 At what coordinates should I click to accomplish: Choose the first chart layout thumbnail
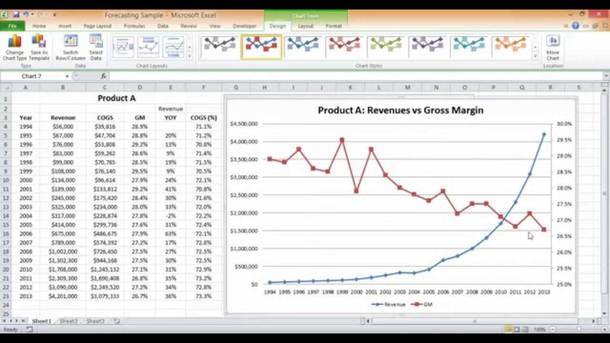pos(123,47)
